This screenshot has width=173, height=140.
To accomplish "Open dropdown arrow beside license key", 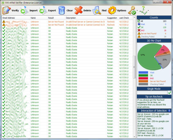I will coord(137,11).
